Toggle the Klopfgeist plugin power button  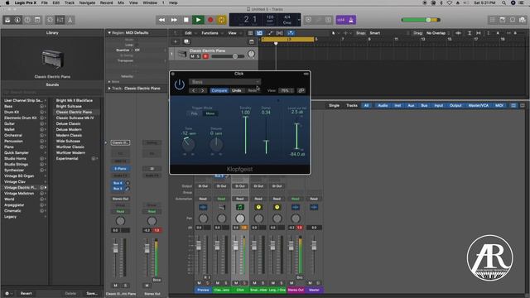[180, 84]
